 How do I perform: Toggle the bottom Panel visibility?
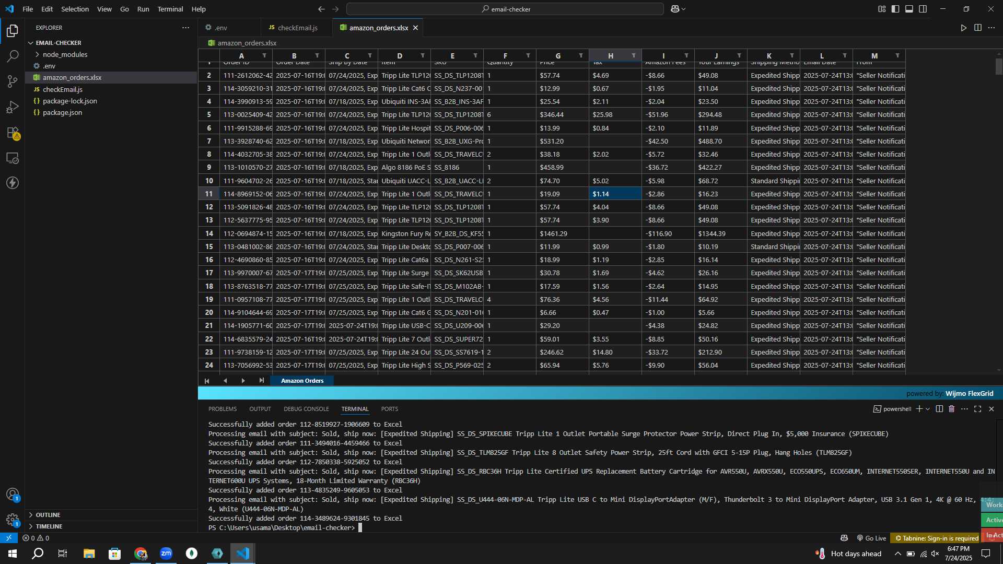pyautogui.click(x=909, y=9)
